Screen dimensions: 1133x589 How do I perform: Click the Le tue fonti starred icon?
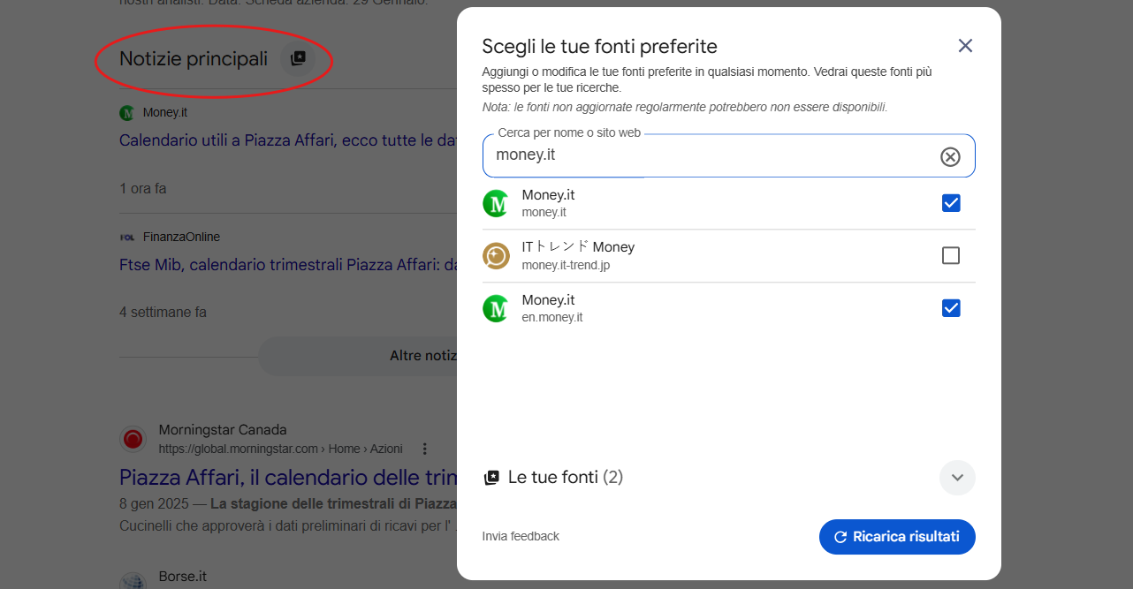pos(491,478)
